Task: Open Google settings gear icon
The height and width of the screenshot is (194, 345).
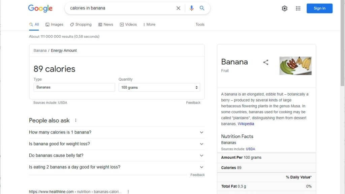Action: click(285, 8)
